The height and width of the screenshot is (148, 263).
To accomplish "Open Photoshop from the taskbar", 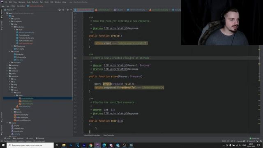I will [x=71, y=145].
